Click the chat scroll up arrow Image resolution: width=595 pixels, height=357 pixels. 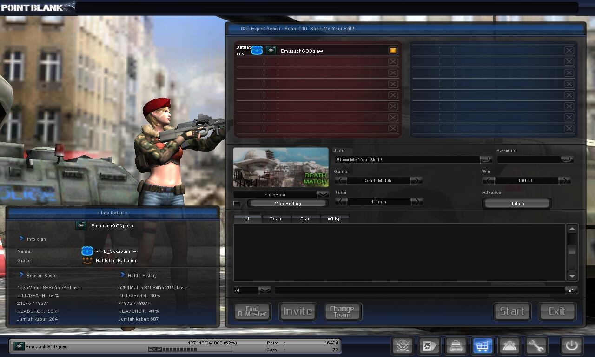coord(572,229)
